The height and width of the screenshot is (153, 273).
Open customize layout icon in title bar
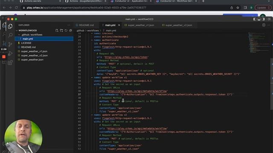(269, 19)
